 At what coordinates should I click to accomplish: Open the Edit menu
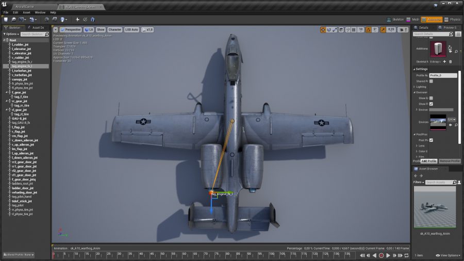tap(15, 12)
